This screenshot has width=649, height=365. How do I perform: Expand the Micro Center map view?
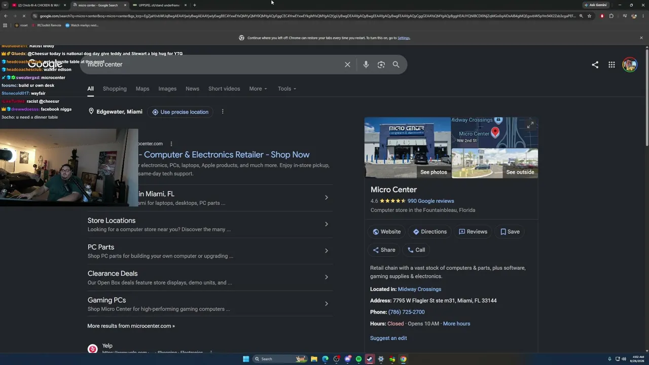pyautogui.click(x=530, y=125)
